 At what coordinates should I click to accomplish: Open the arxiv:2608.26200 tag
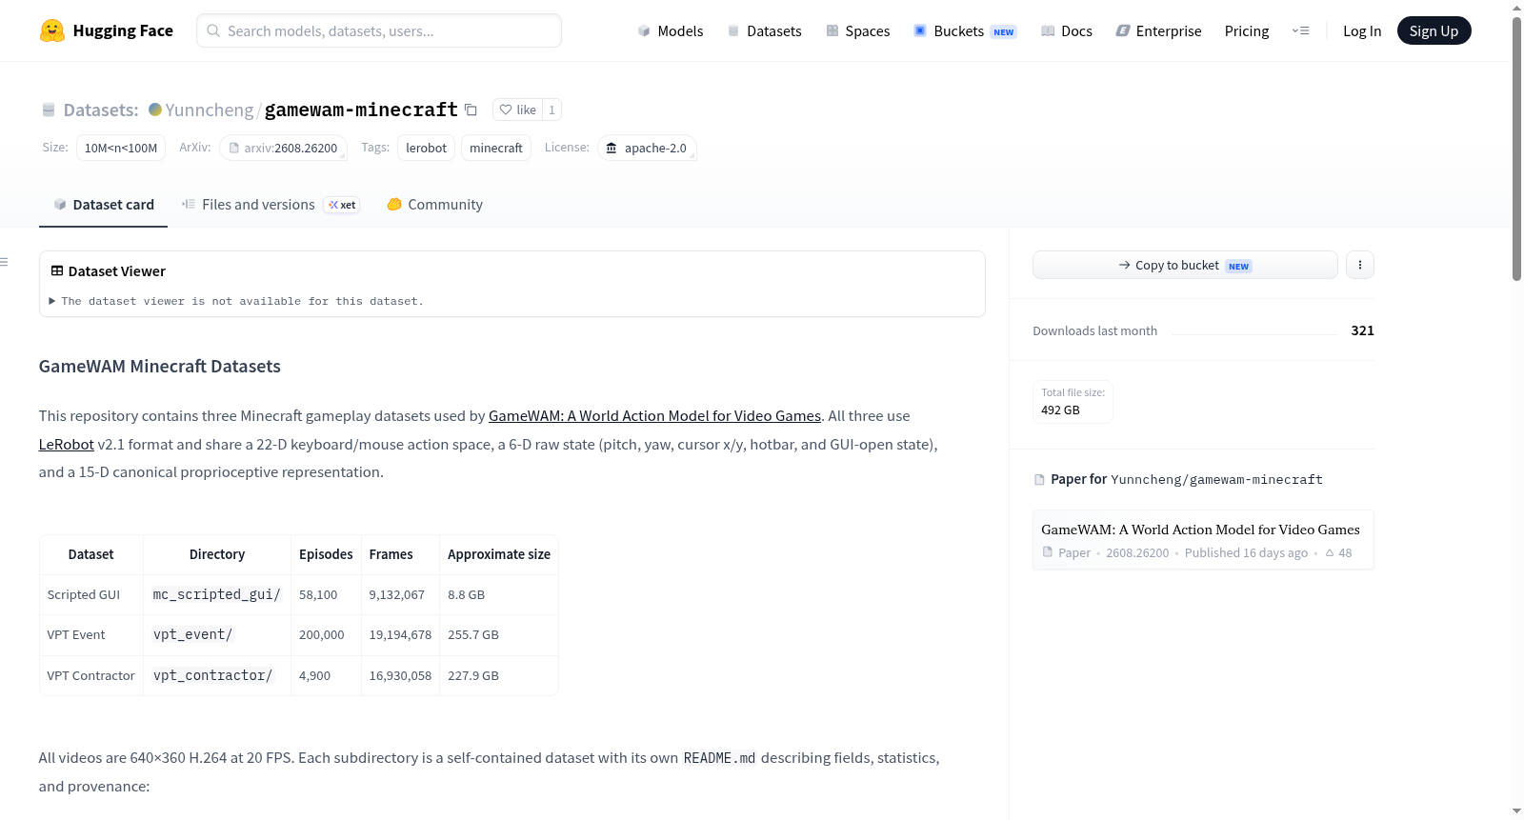pos(284,148)
